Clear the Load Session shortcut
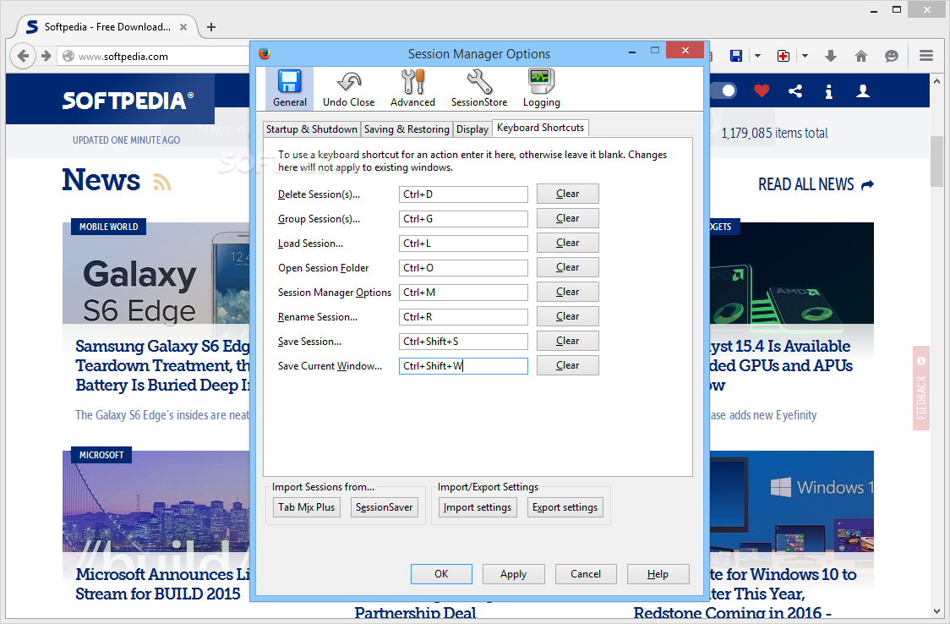Image resolution: width=950 pixels, height=624 pixels. tap(568, 243)
